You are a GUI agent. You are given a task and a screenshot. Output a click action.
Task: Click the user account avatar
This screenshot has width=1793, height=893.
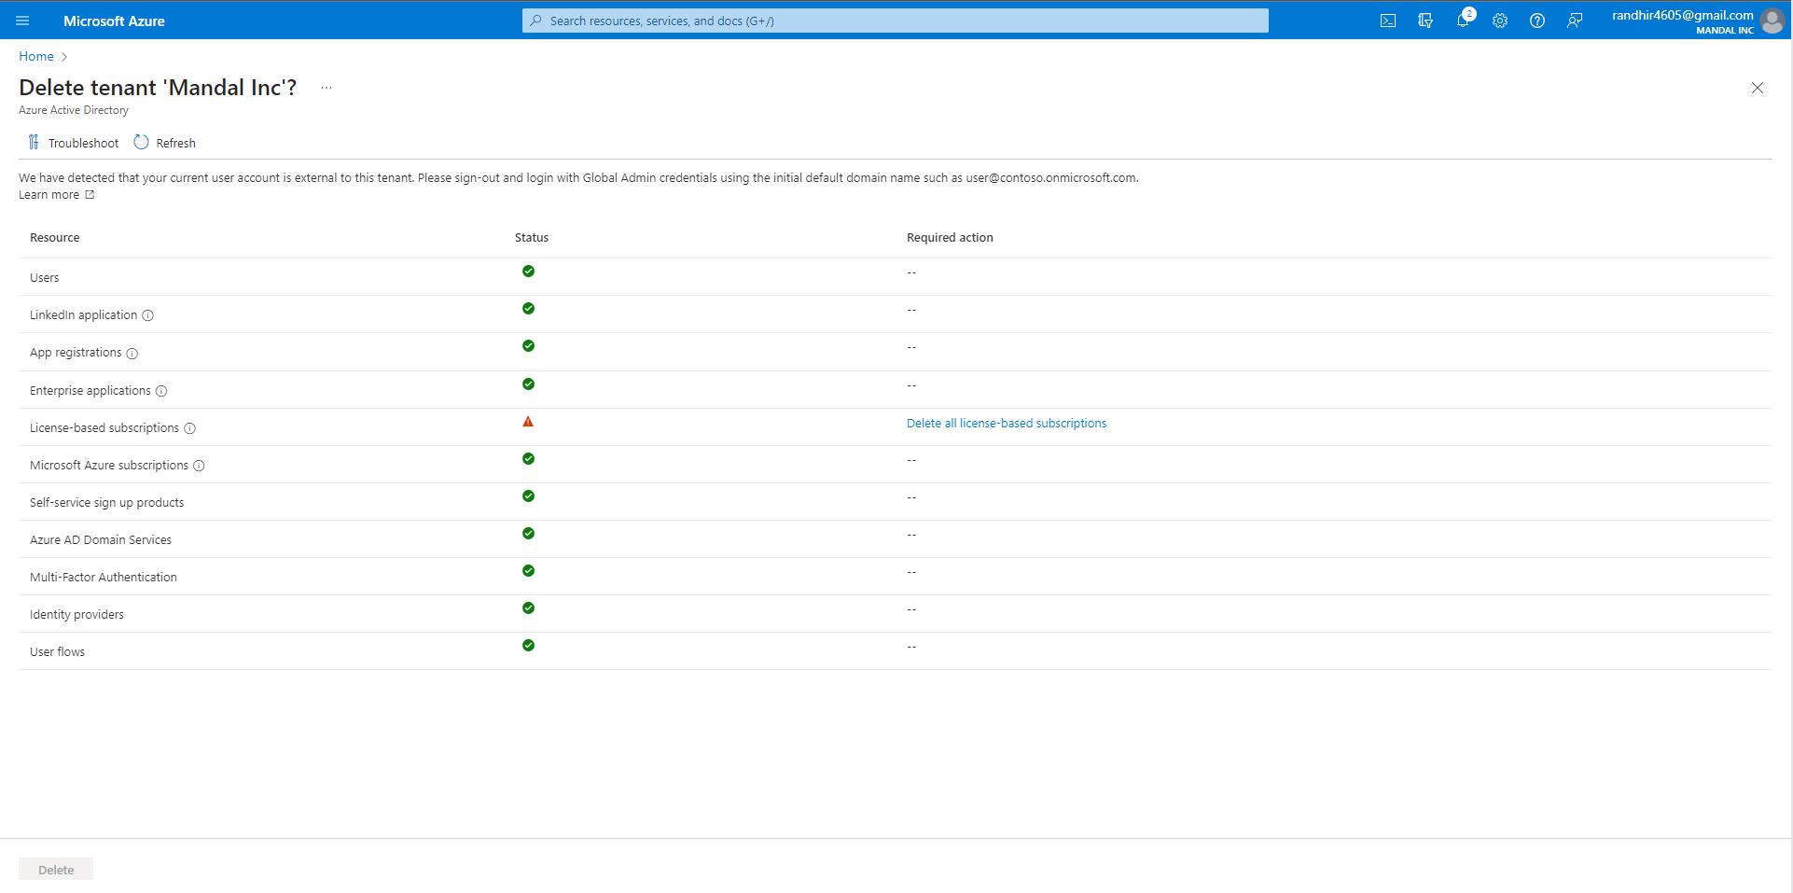tap(1772, 21)
